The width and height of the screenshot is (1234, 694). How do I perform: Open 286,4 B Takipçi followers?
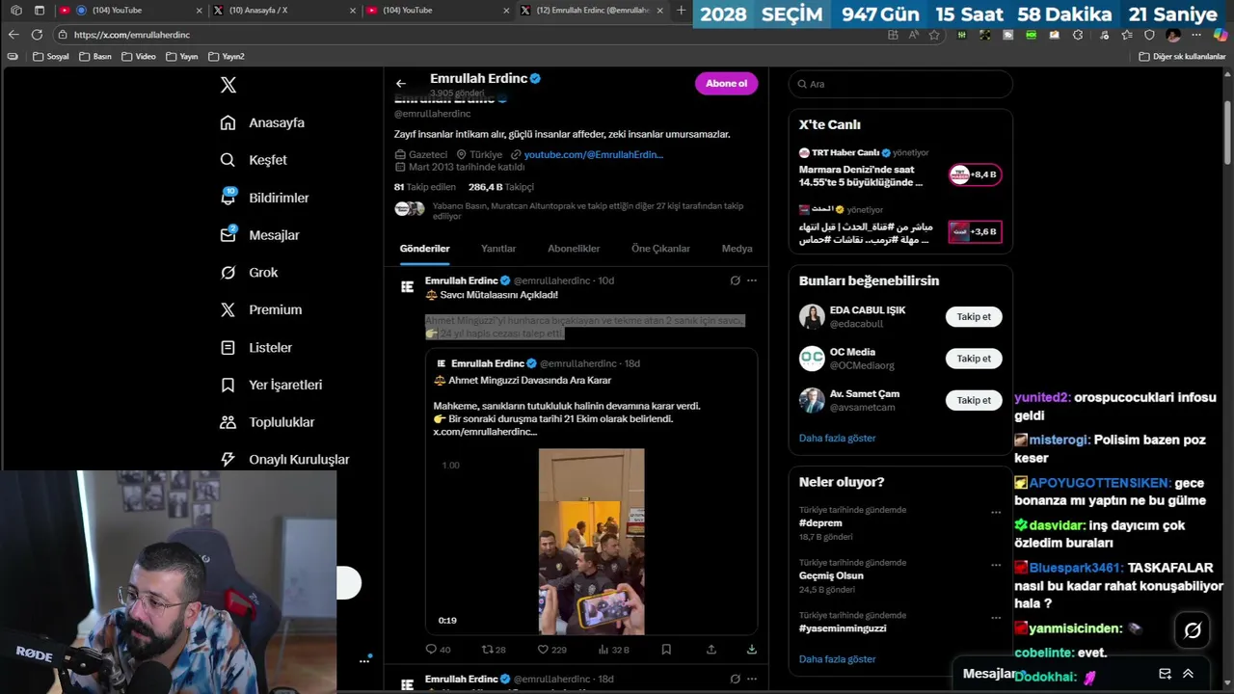click(500, 187)
